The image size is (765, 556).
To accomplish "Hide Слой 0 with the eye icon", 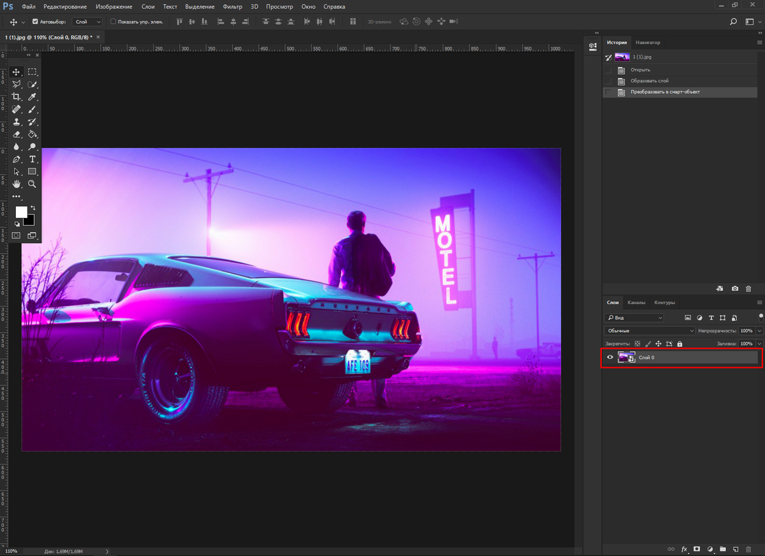I will [610, 358].
